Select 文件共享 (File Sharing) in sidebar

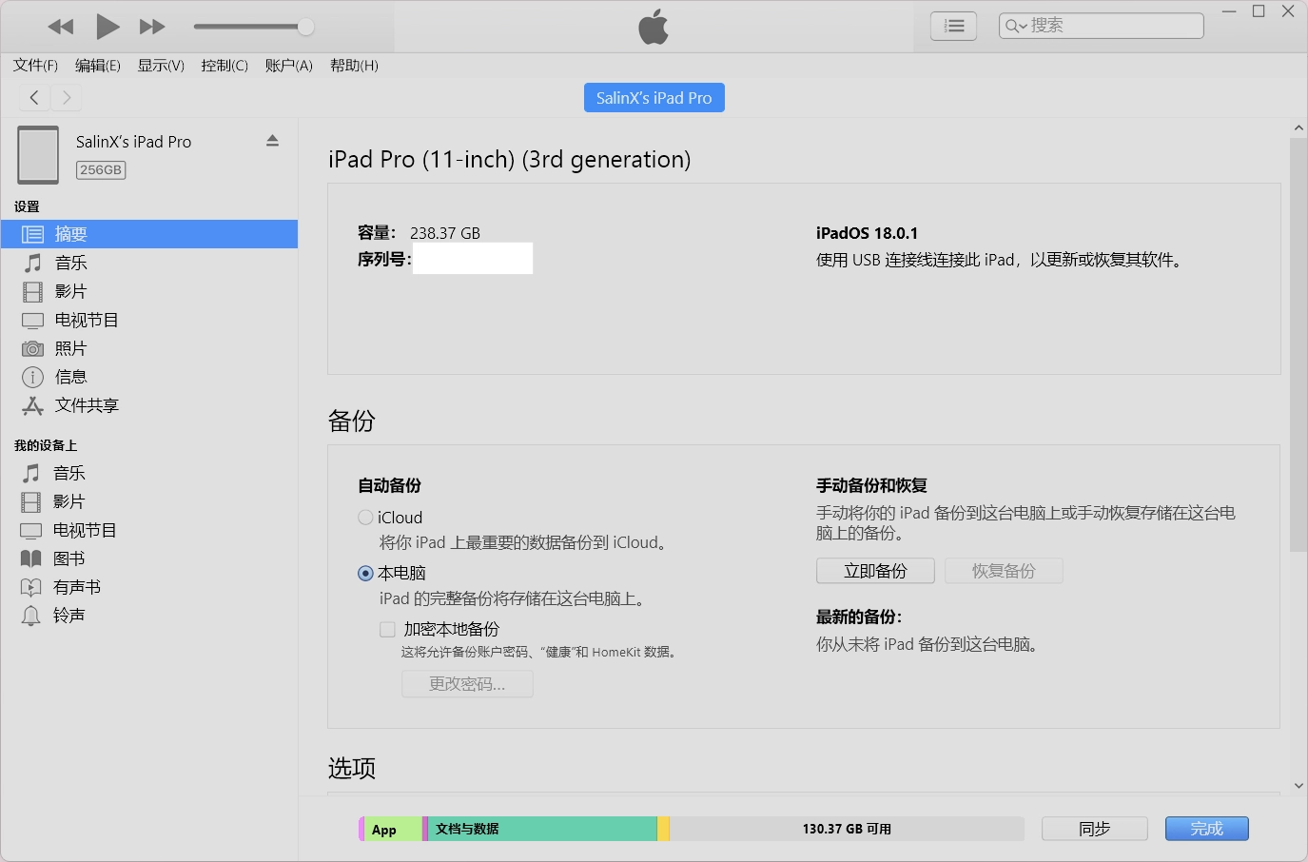86,405
